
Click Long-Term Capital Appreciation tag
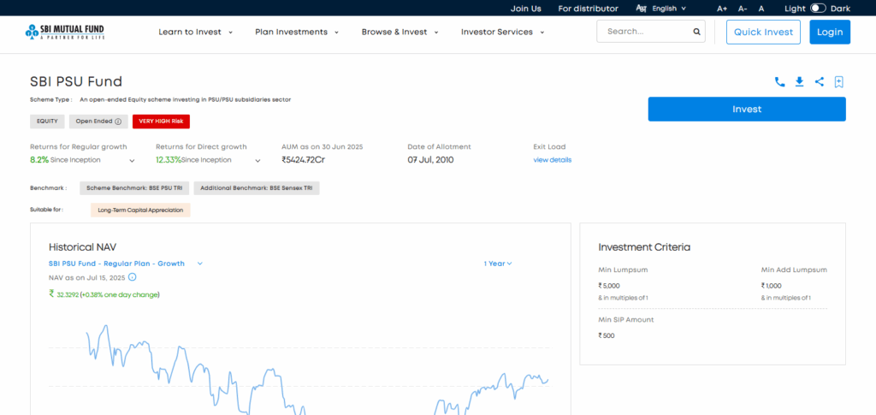140,210
